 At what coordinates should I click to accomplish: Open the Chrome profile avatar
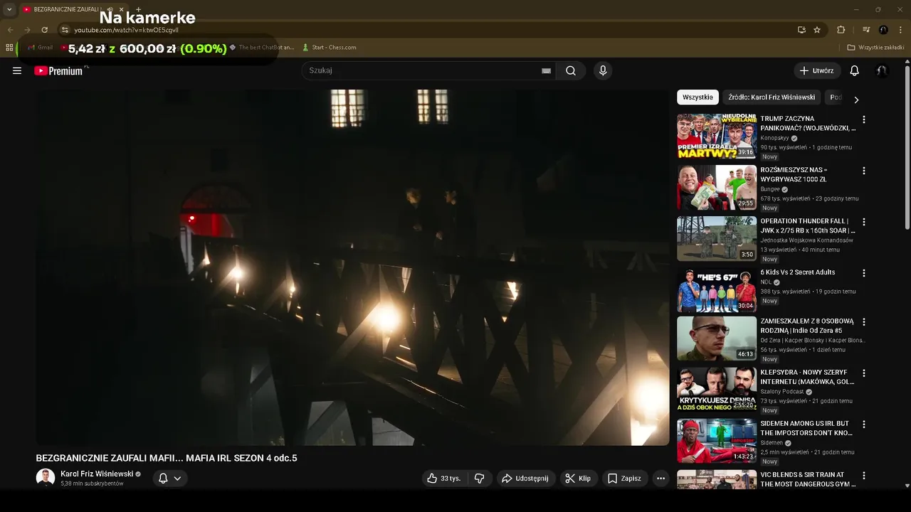click(x=883, y=30)
